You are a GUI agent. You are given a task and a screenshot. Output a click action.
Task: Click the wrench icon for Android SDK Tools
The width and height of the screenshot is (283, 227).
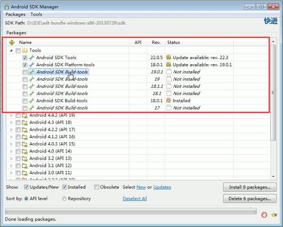click(x=32, y=57)
